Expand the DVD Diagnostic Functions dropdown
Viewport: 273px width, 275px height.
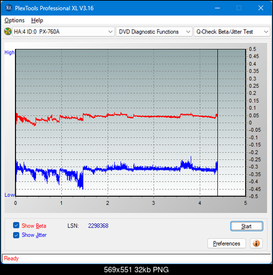pos(154,31)
